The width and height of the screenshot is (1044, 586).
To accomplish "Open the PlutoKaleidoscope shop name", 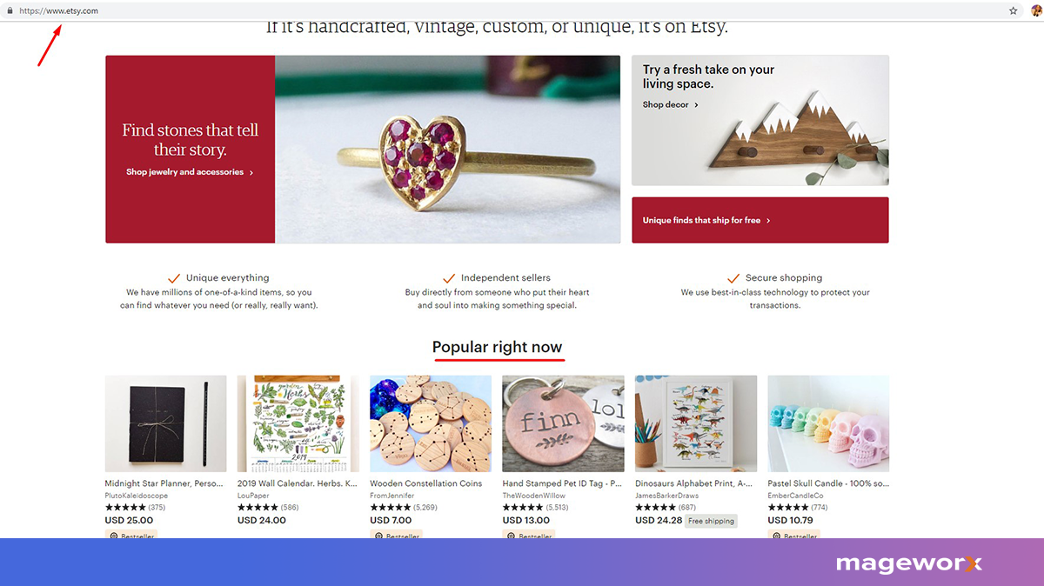I will tap(136, 496).
